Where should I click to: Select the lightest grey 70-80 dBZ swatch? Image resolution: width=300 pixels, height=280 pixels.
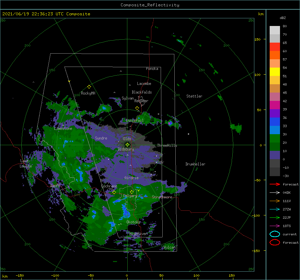tap(275, 30)
